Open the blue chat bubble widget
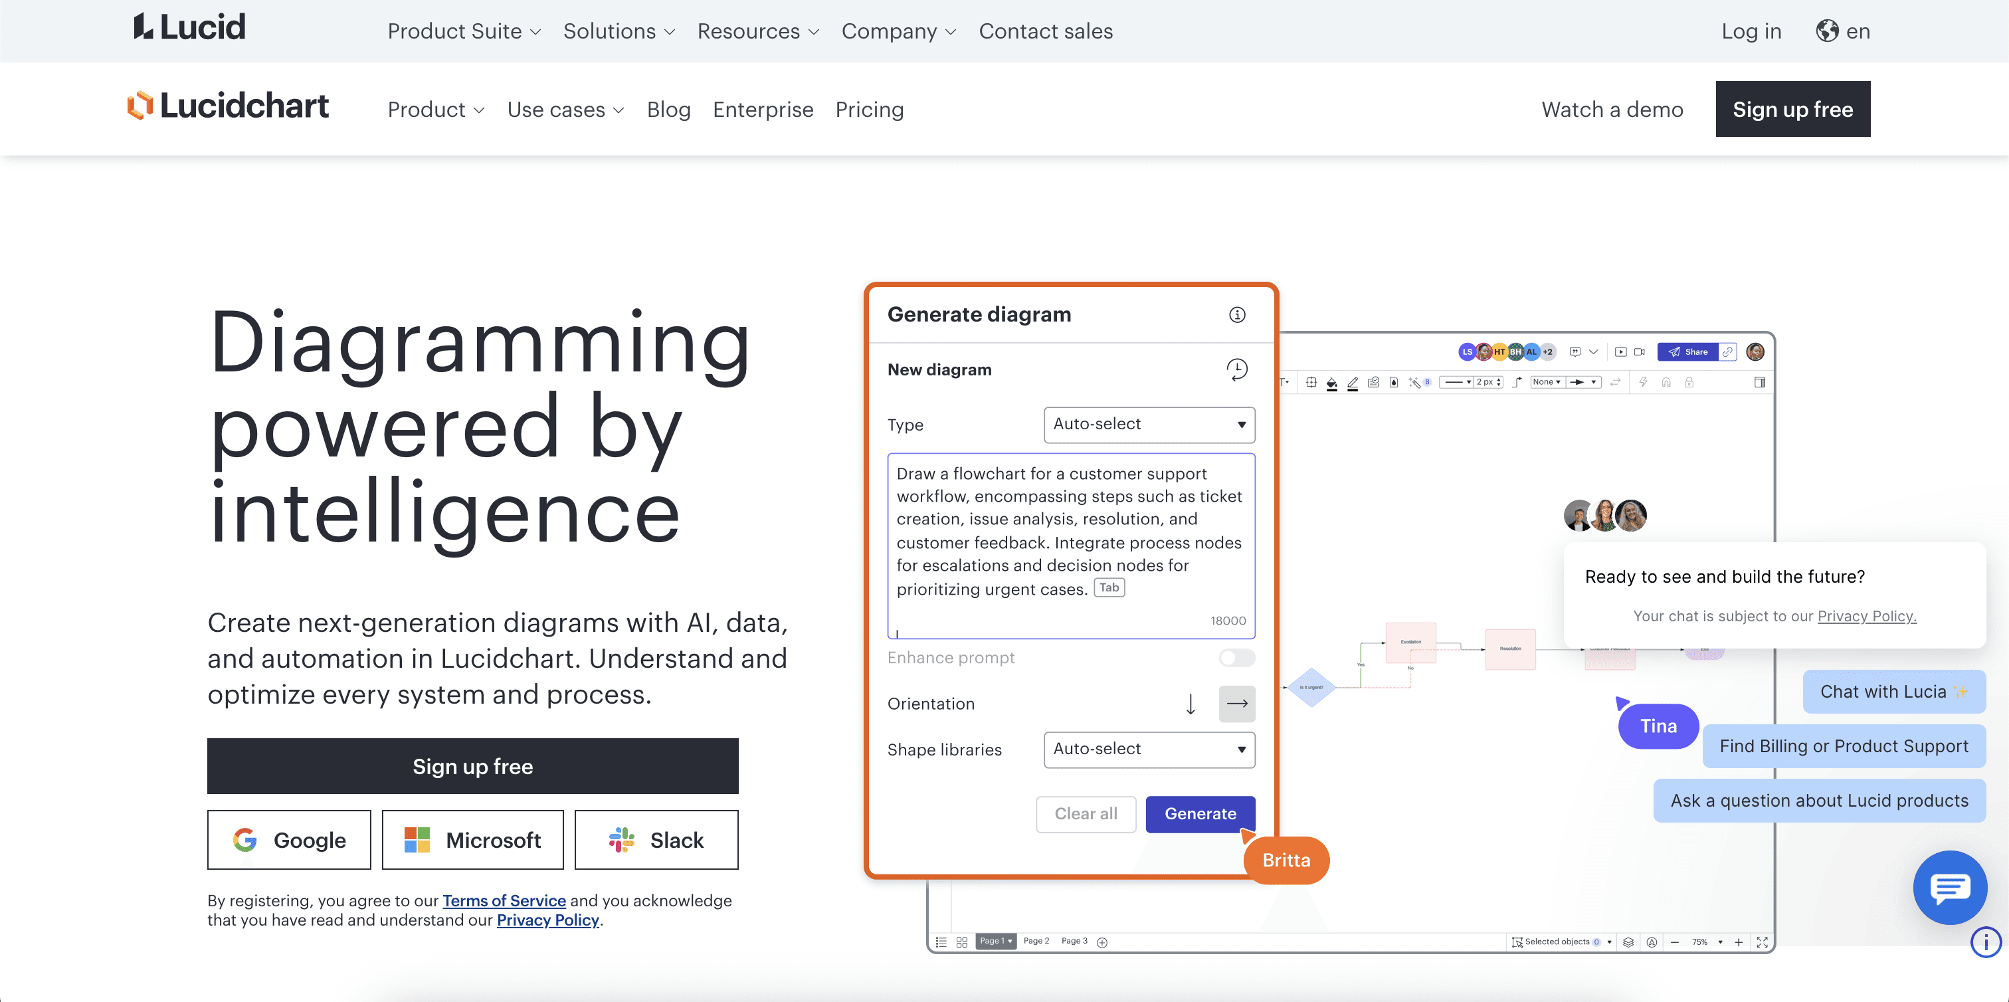This screenshot has height=1002, width=2009. click(1949, 887)
